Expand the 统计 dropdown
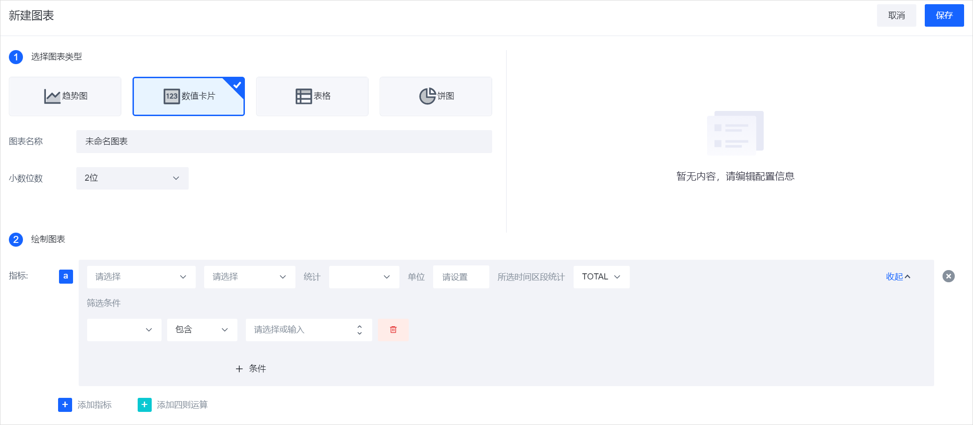Image resolution: width=973 pixels, height=425 pixels. coord(364,277)
